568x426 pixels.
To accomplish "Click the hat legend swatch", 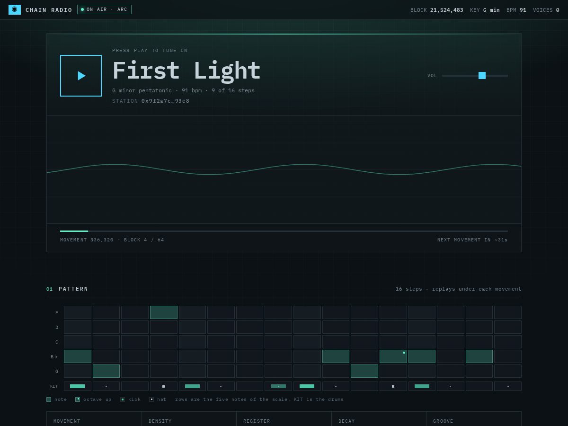I will pos(151,399).
